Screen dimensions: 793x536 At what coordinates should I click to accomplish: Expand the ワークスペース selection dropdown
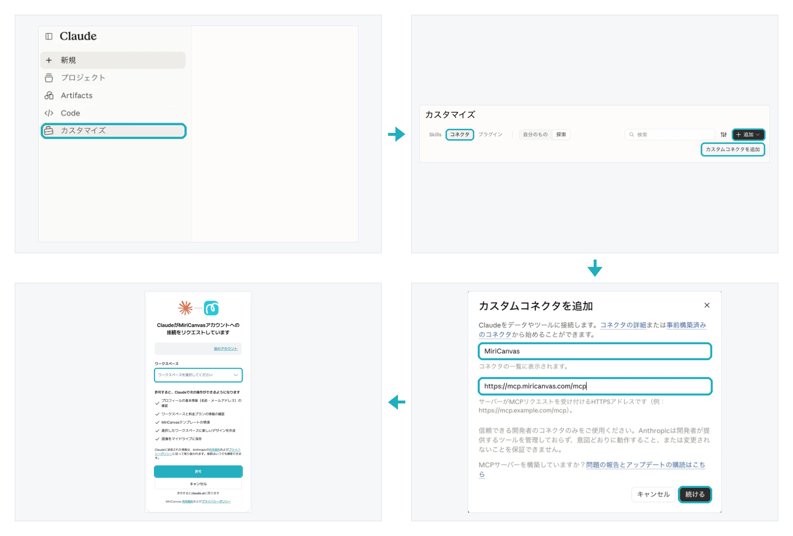point(198,375)
